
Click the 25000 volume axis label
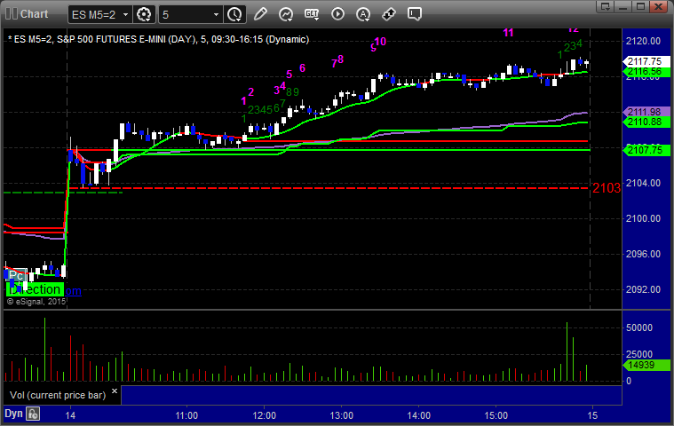(x=639, y=354)
